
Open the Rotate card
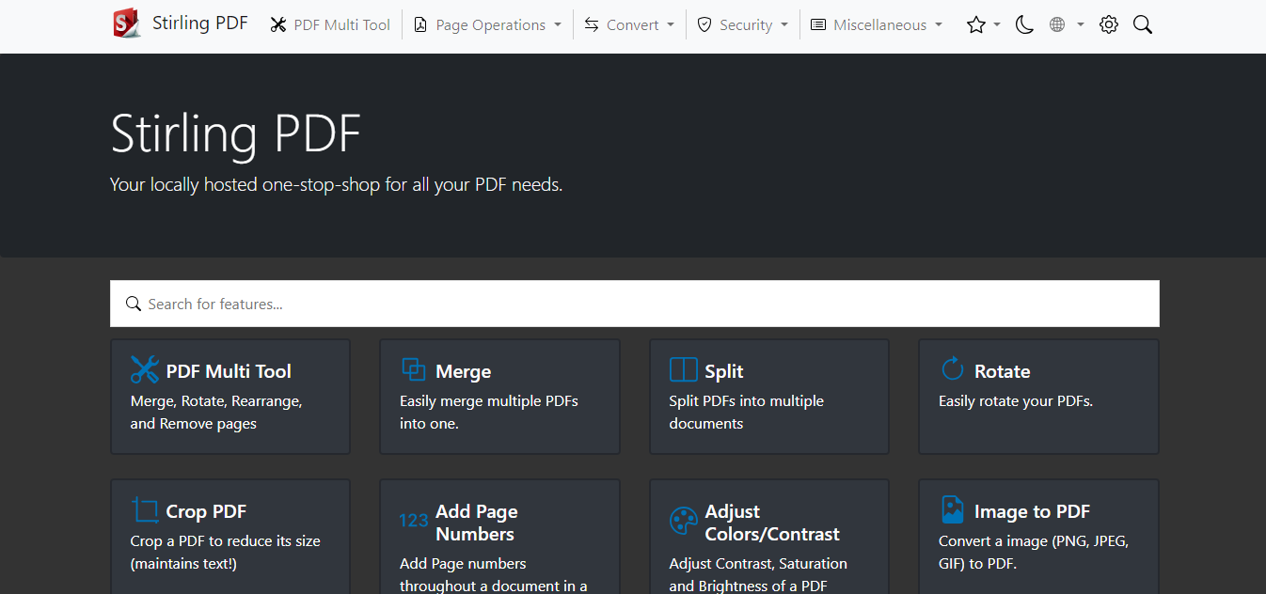(1038, 397)
